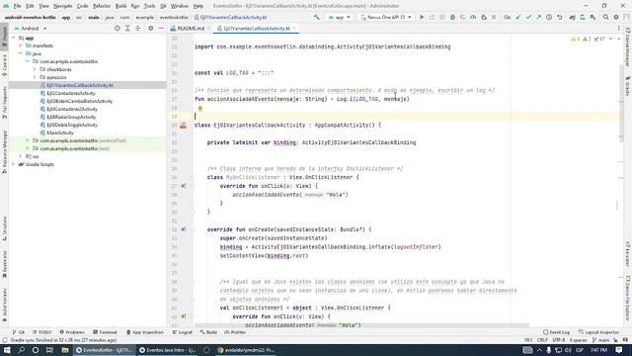Expand the Gradle Scripts node
This screenshot has width=632, height=356.
click(13, 164)
